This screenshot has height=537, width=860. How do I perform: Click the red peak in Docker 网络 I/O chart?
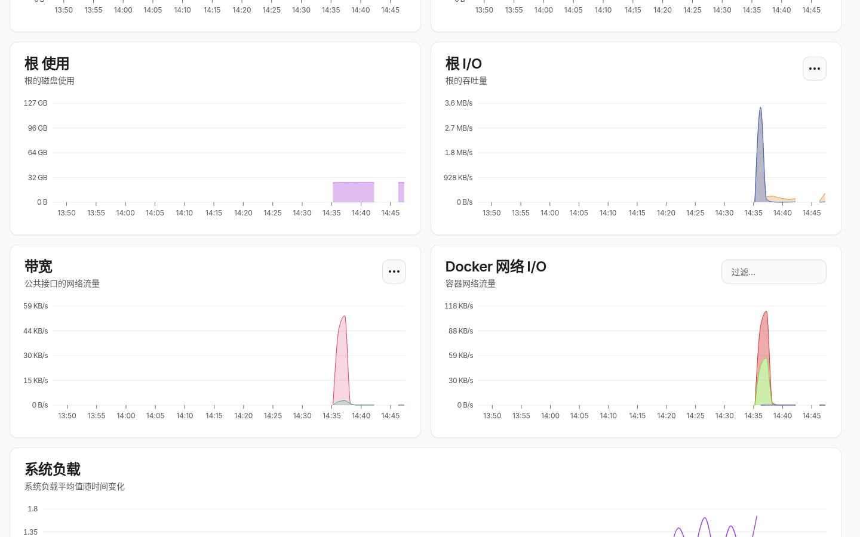(x=764, y=334)
